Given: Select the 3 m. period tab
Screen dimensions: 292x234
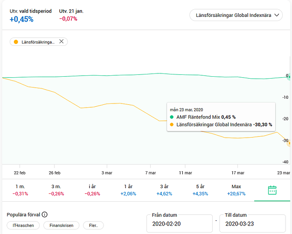Looking at the screenshot, I should (56, 190).
